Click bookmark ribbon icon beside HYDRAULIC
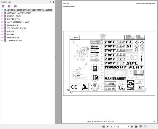Viewport: 158px width, 129px height. 5,25
